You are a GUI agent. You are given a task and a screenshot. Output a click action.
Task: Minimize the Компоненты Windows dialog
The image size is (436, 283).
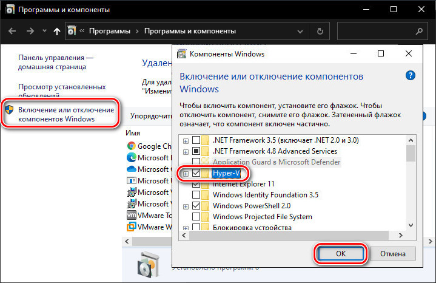coord(354,53)
